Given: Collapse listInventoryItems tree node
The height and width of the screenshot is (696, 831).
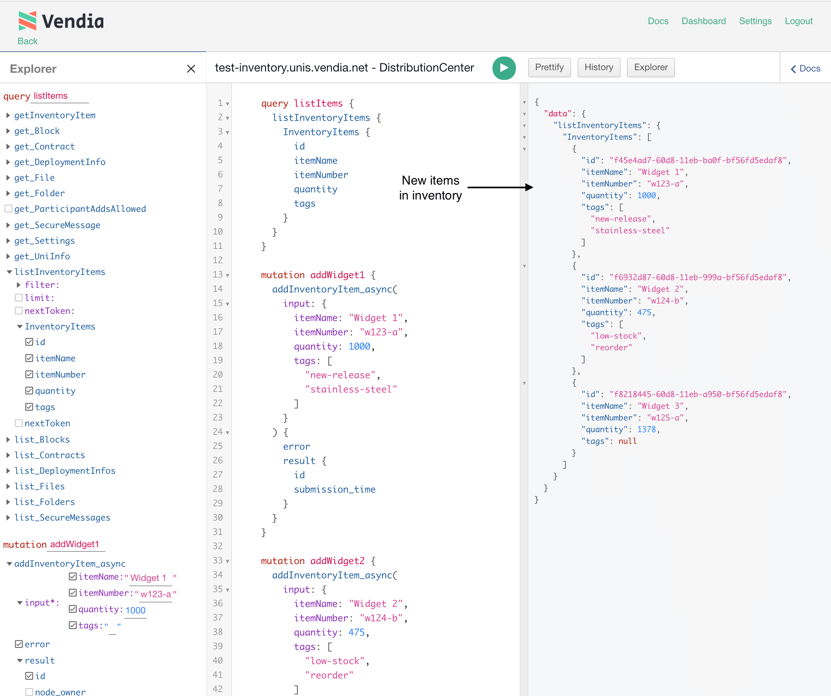Looking at the screenshot, I should click(9, 272).
